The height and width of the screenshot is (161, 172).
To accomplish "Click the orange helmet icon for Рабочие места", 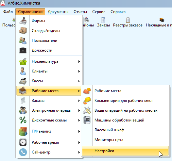I will [87, 91].
